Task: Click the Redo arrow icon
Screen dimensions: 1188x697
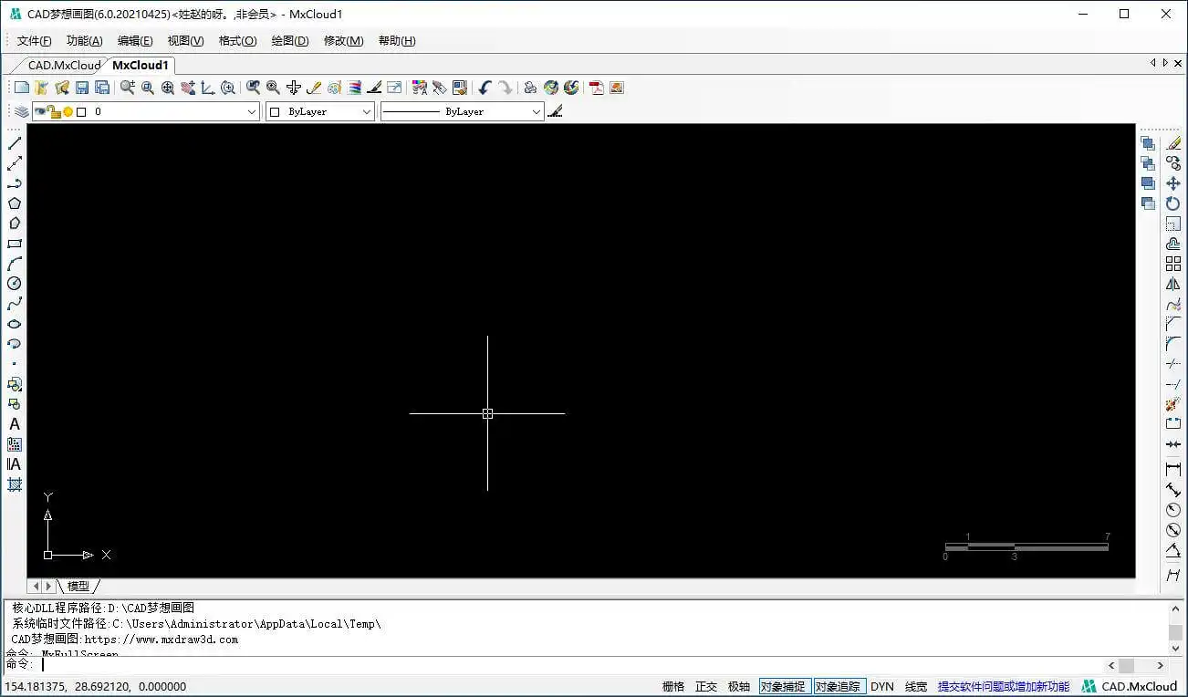Action: point(505,88)
